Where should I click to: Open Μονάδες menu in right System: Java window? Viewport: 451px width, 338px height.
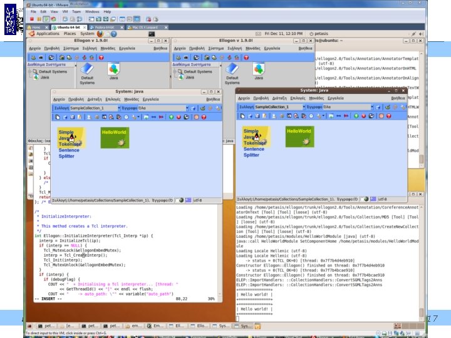point(316,98)
